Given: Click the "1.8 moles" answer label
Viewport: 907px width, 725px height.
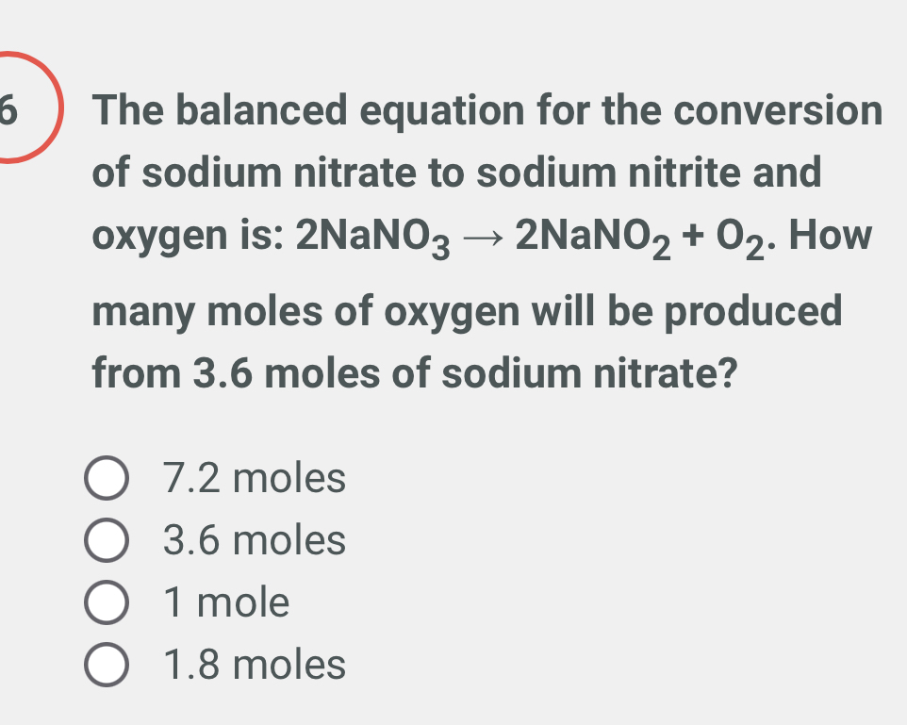Looking at the screenshot, I should (254, 666).
